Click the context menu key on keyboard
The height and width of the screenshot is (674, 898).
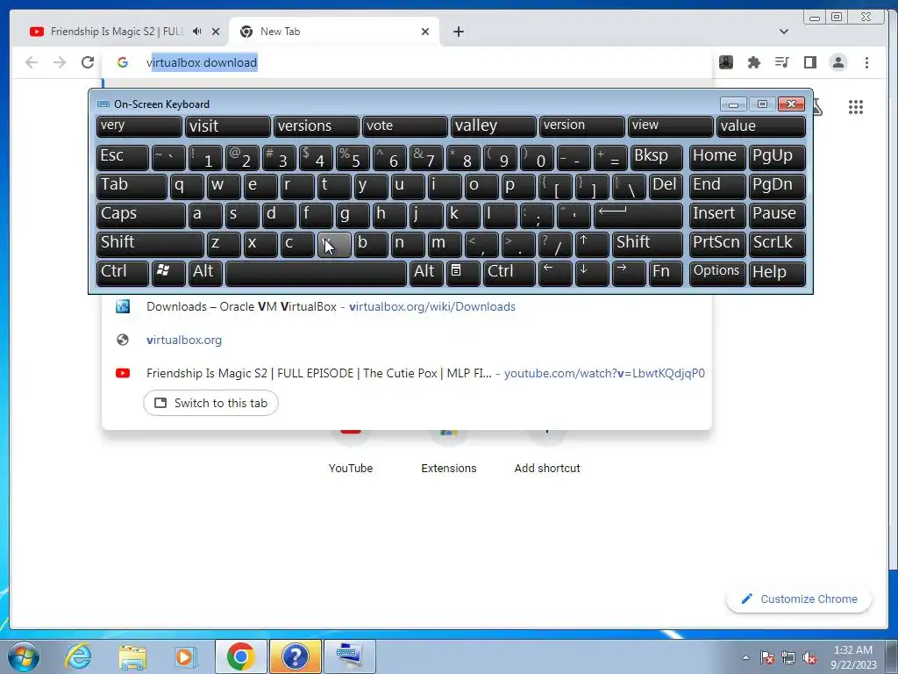point(463,274)
